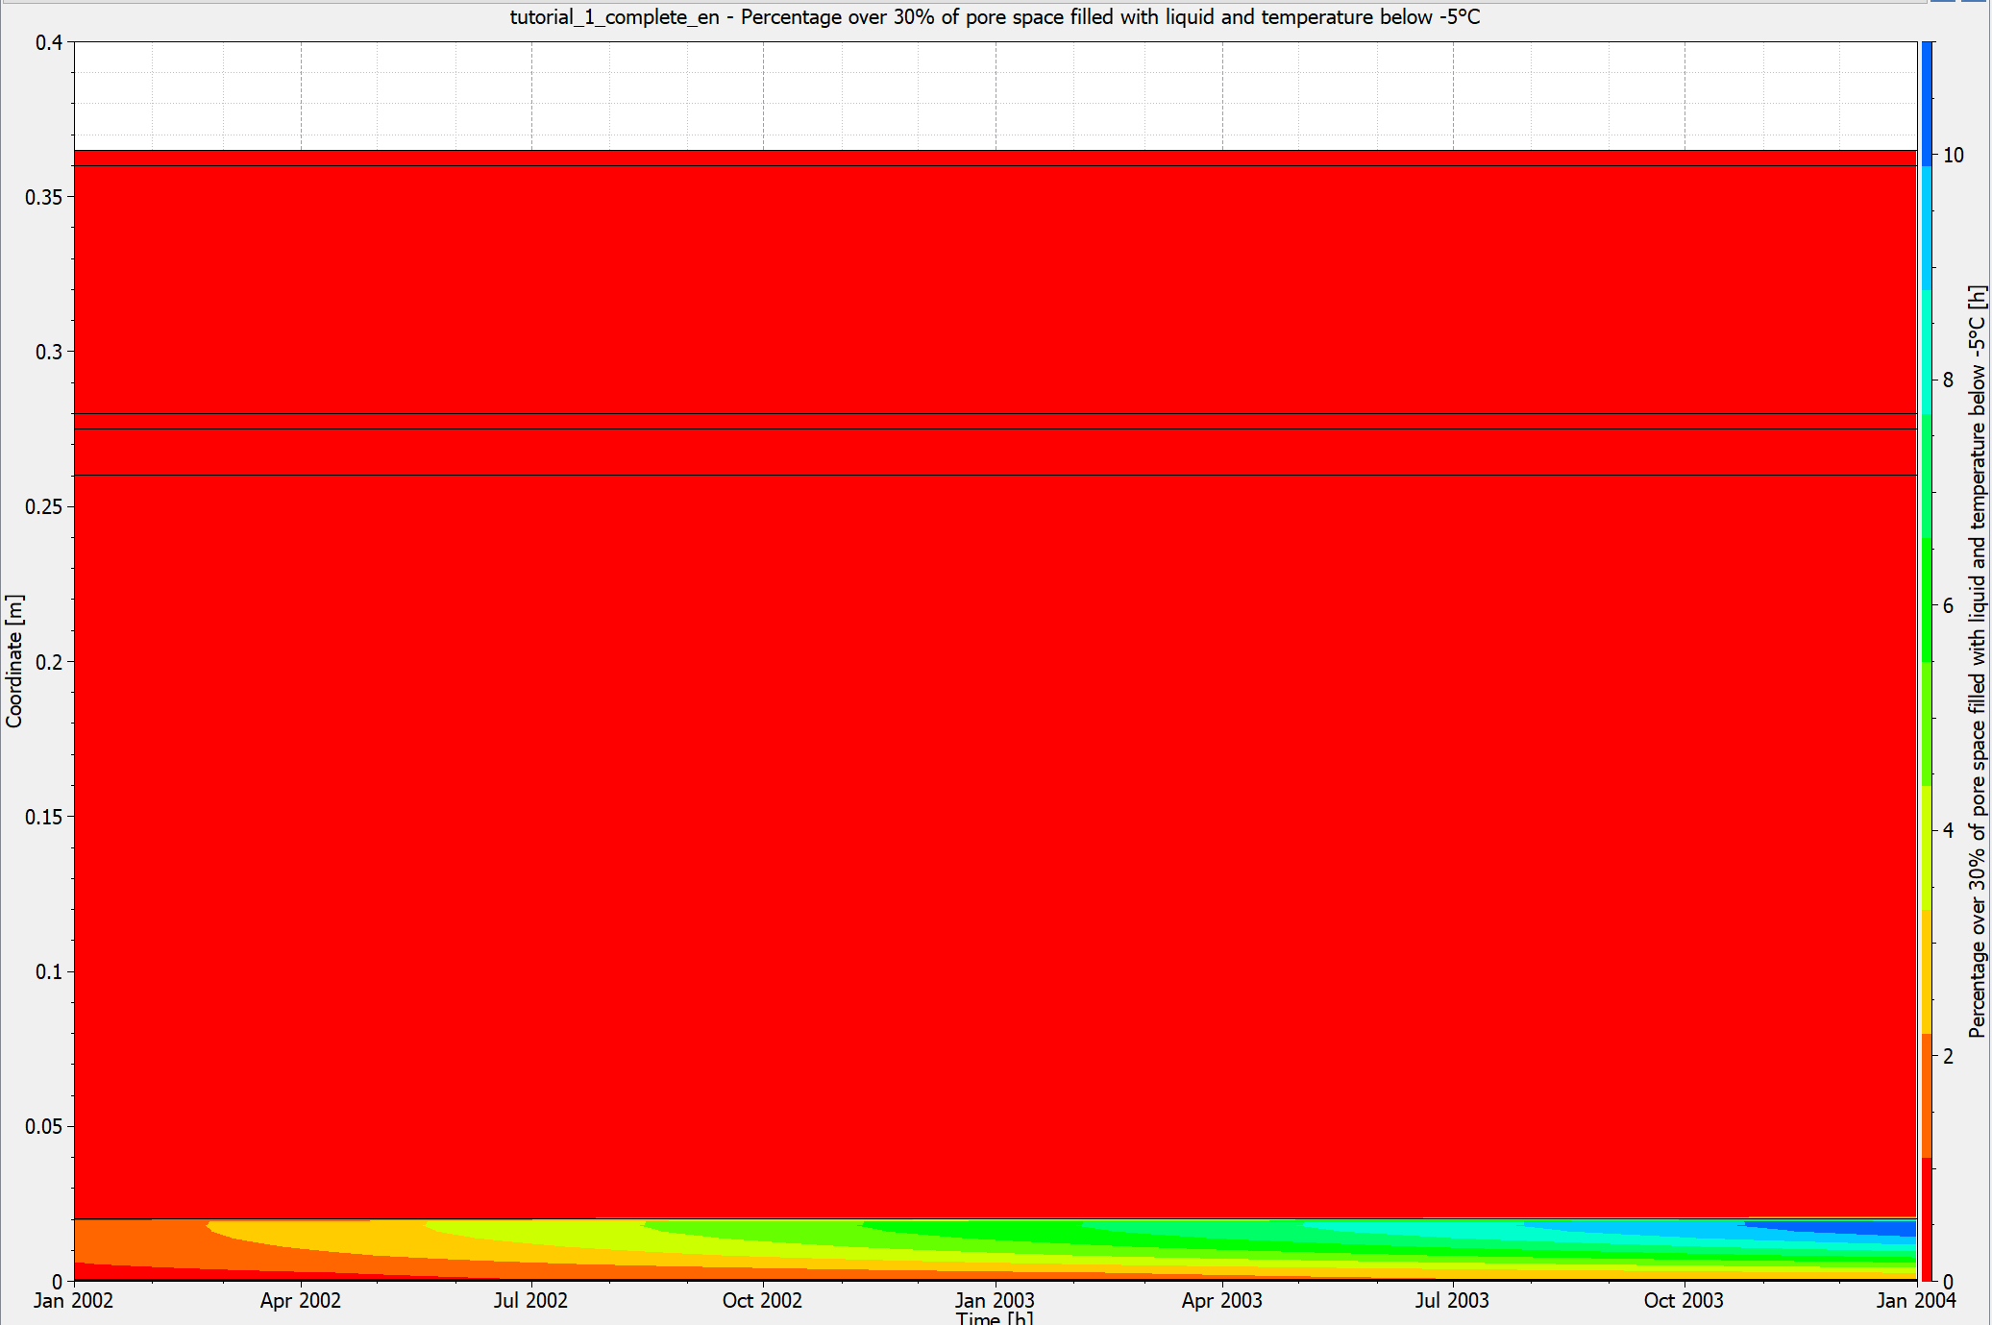Click the 'Apr 2002' x-axis tick label
The height and width of the screenshot is (1325, 1992).
click(x=301, y=1300)
